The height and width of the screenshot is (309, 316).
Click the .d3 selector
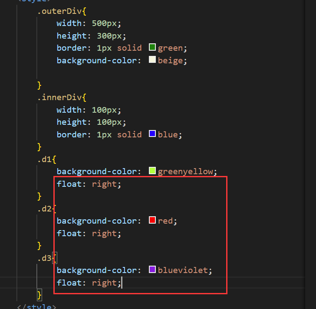[x=44, y=258]
